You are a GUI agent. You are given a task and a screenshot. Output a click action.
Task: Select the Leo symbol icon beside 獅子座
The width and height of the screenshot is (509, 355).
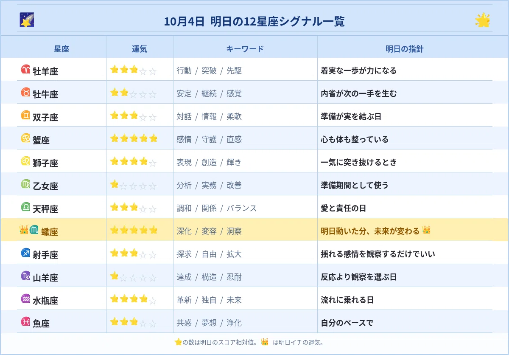click(25, 161)
